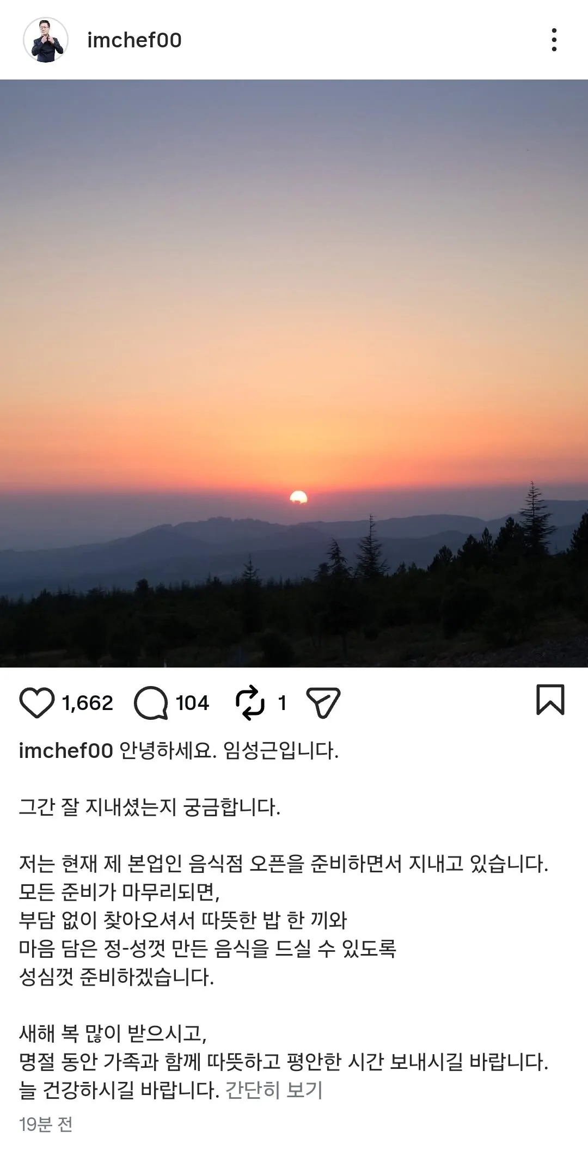Open comments via speech bubble icon

coord(151,703)
